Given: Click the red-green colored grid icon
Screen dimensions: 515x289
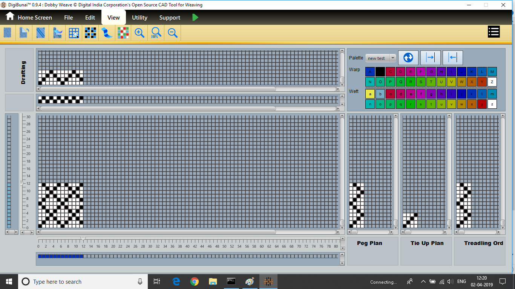Looking at the screenshot, I should coord(123,33).
